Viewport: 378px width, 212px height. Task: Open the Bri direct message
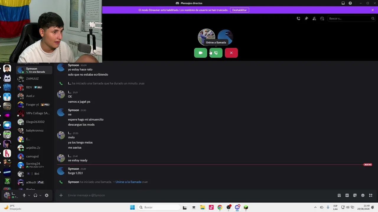click(34, 174)
